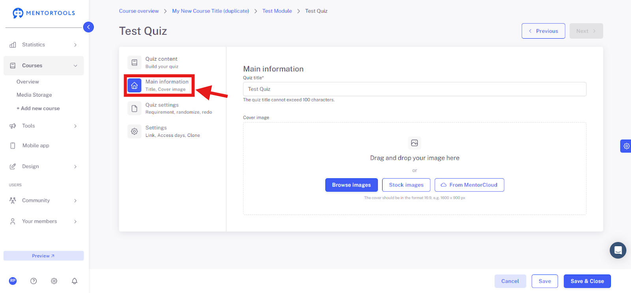The width and height of the screenshot is (631, 293).
Task: Click the Quiz settings document icon
Action: coord(134,108)
